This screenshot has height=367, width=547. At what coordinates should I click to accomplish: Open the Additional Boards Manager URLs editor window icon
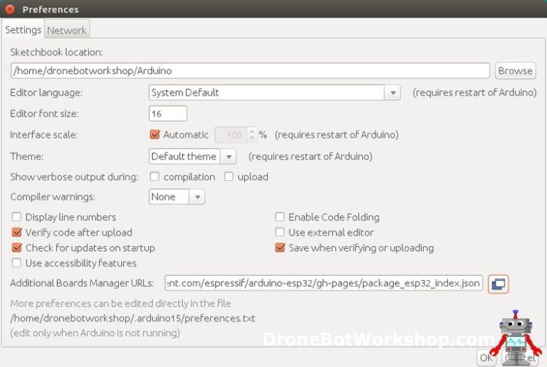tap(498, 284)
